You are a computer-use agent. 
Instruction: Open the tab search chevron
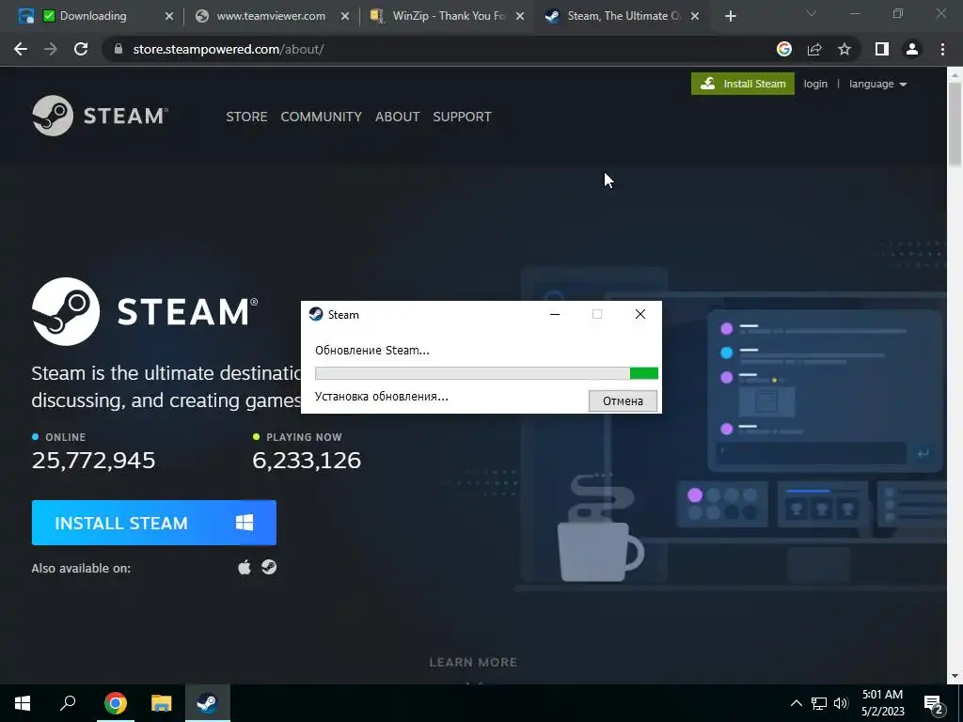click(x=811, y=13)
